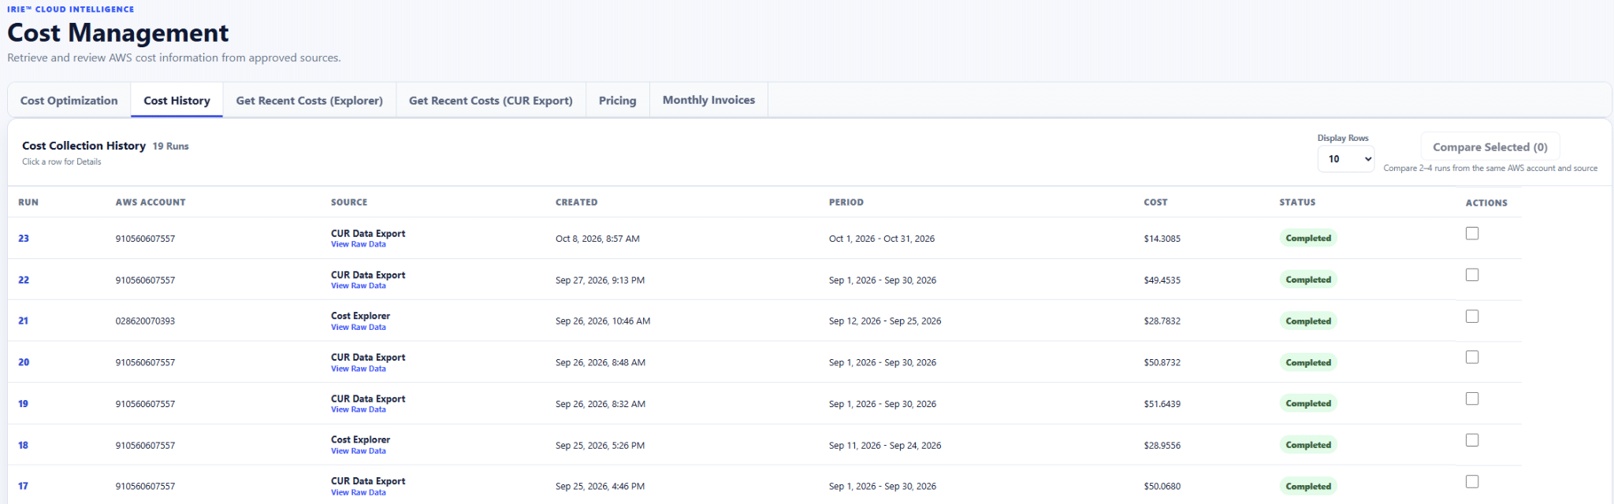
Task: Open run number 22 link
Action: pos(24,280)
